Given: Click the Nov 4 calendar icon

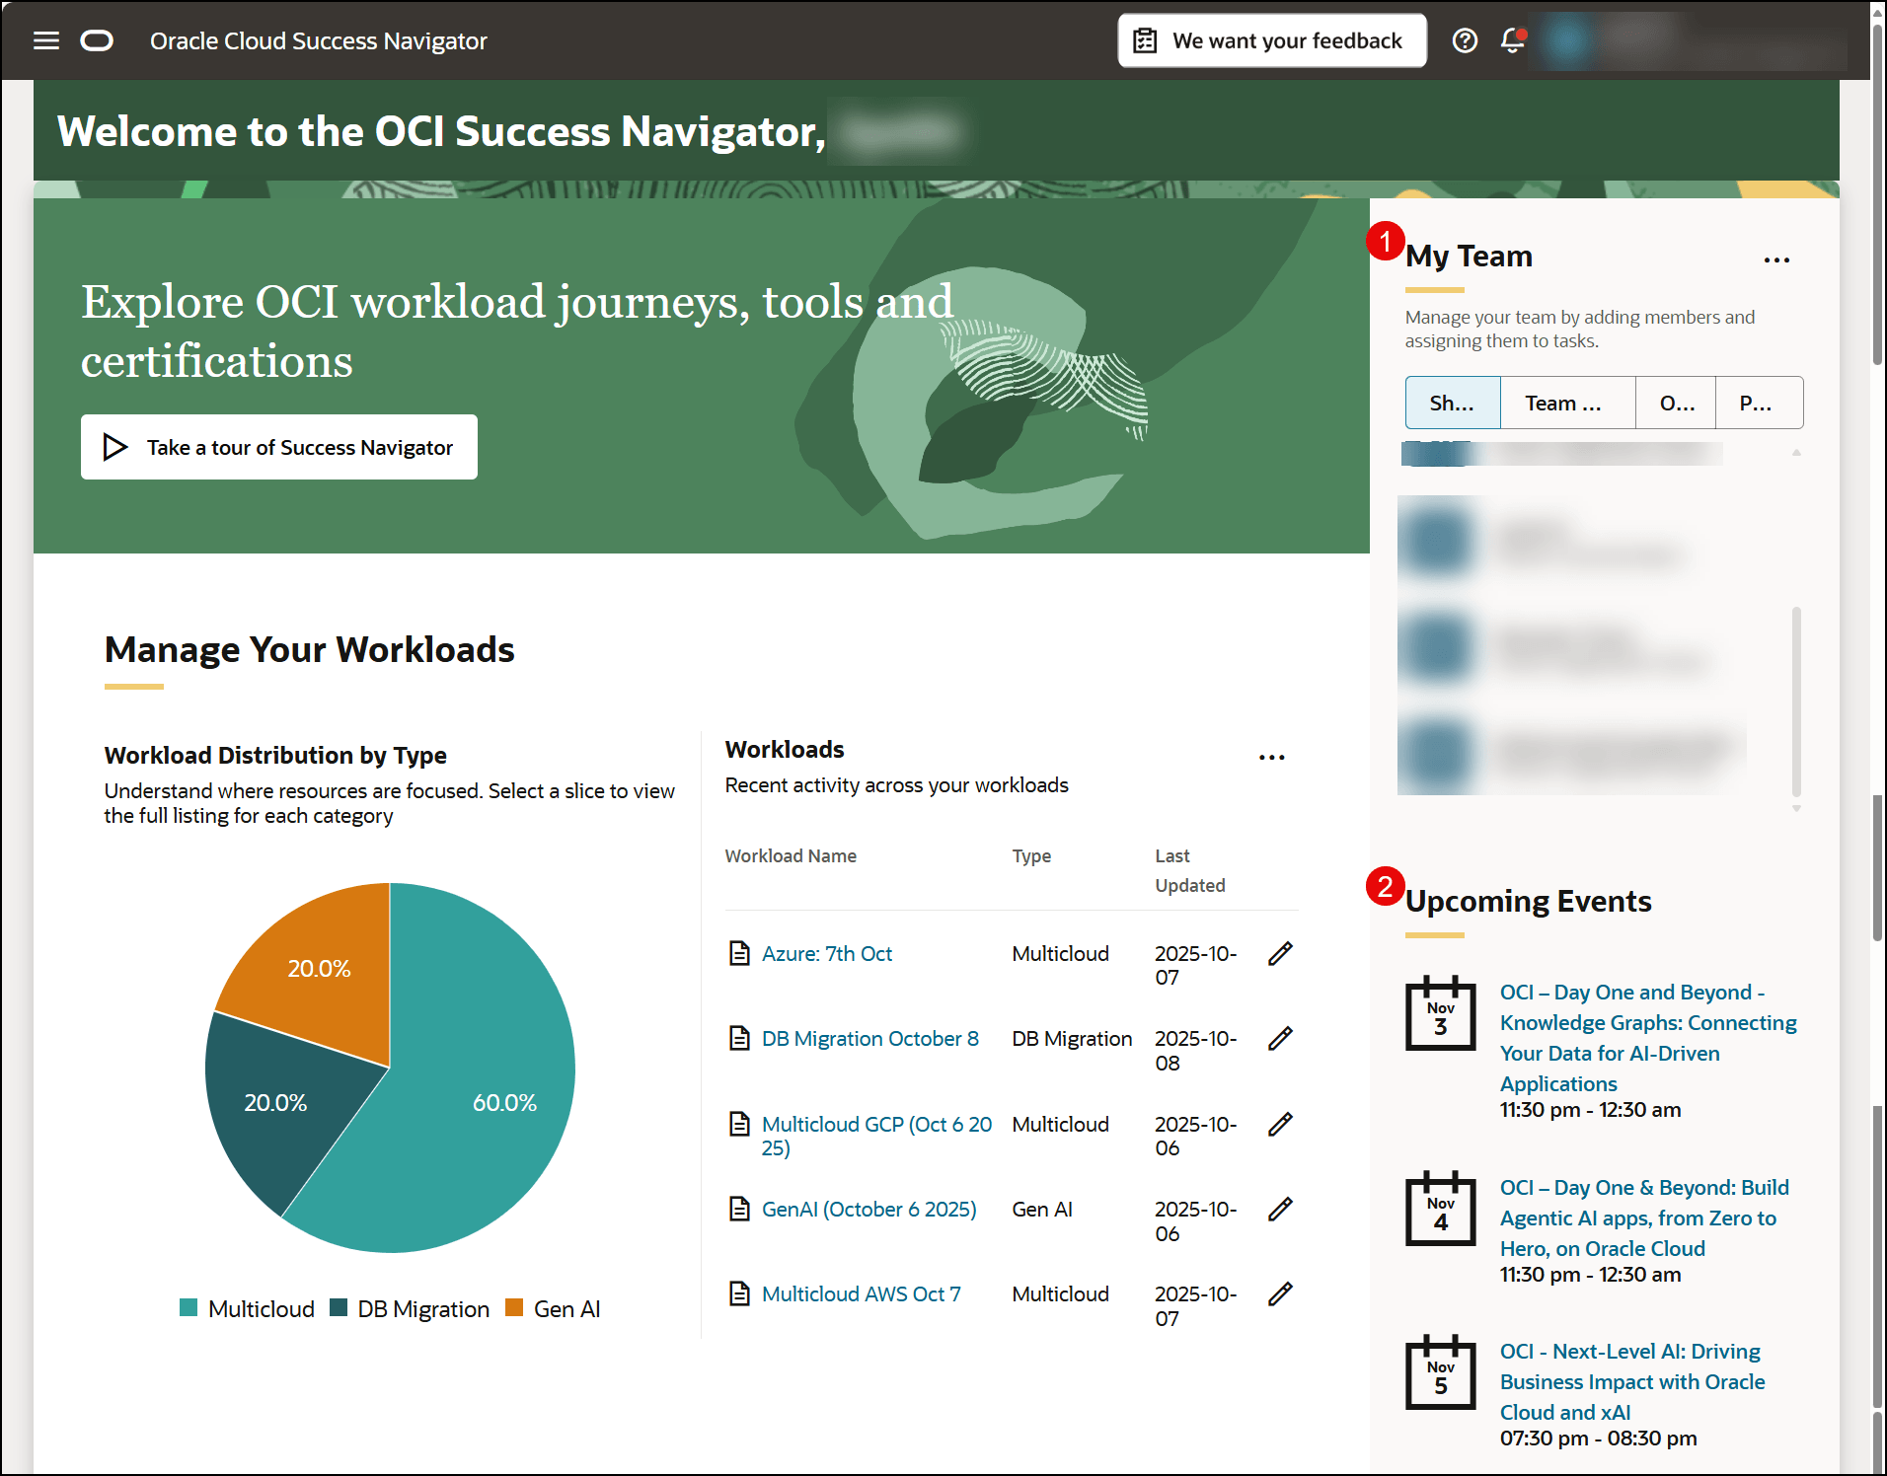Looking at the screenshot, I should tap(1441, 1209).
